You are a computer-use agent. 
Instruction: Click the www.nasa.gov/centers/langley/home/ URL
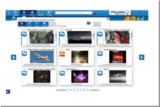tap(114, 84)
